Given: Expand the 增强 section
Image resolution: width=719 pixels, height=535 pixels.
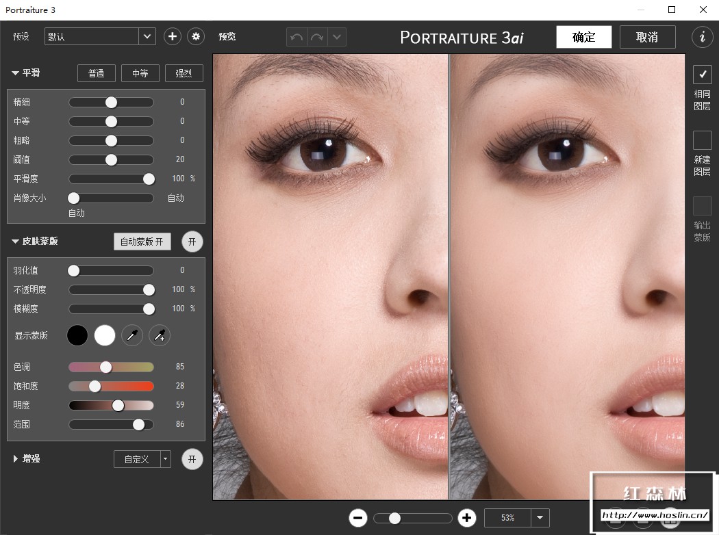Looking at the screenshot, I should click(16, 458).
